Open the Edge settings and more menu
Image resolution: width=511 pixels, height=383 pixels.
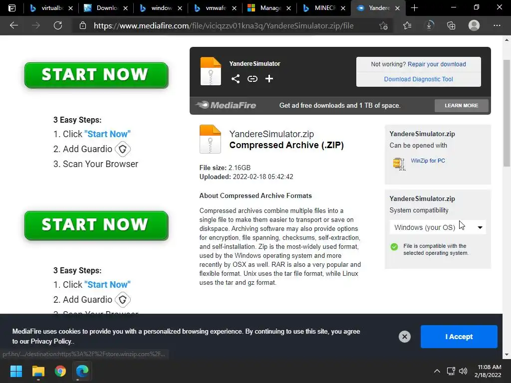[x=497, y=25]
